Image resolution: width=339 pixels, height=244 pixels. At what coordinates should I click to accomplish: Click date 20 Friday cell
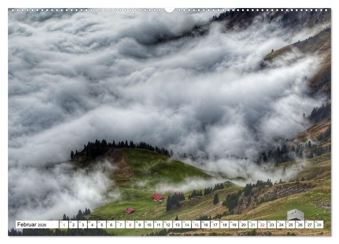243,225
